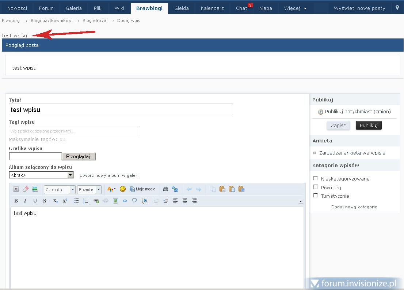Toggle bold formatting in the editor

(x=16, y=201)
